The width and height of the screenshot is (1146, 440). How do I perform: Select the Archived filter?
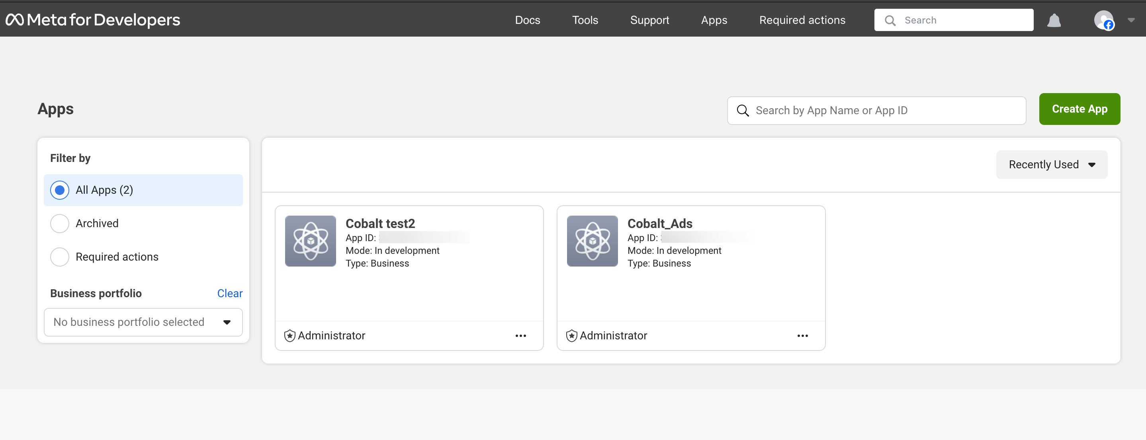click(59, 224)
